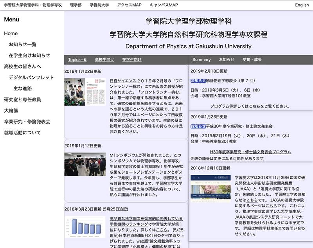Click the 学習院大学理学部物理学科 heading
This screenshot has width=313, height=248.
click(x=189, y=21)
